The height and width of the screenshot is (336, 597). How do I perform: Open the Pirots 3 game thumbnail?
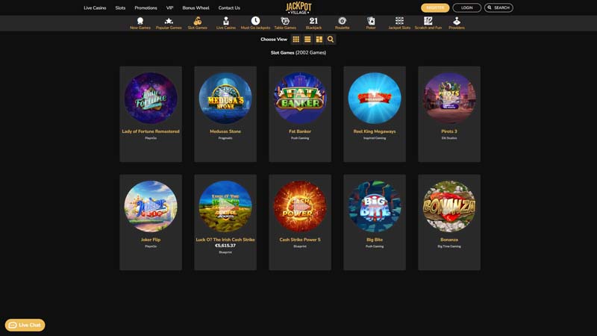(449, 98)
